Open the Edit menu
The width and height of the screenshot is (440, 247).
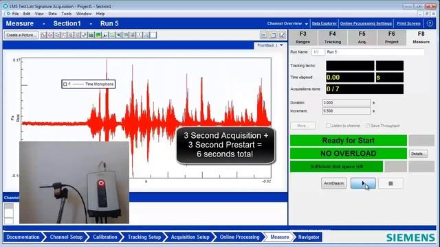coord(27,14)
